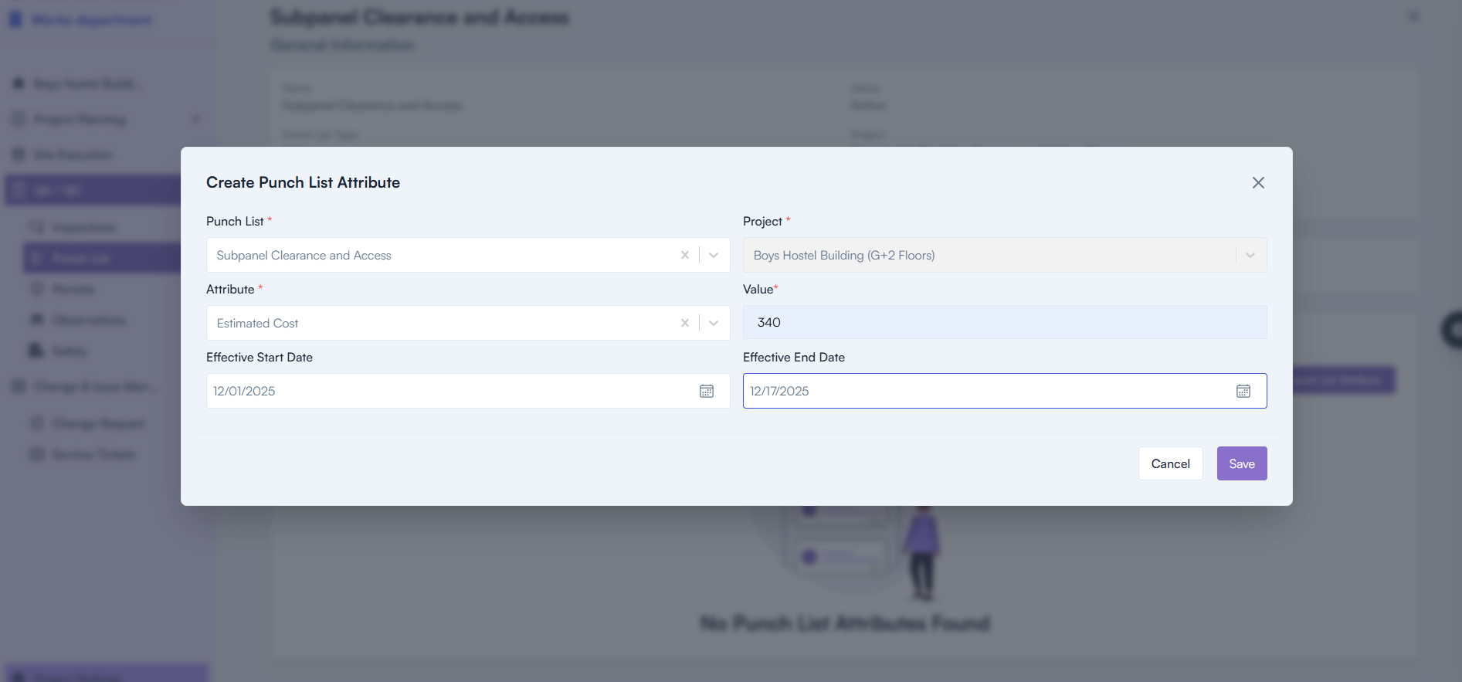Close the Create Punch List Attribute dialog
Screen dimensions: 1462x682
coord(1258,182)
